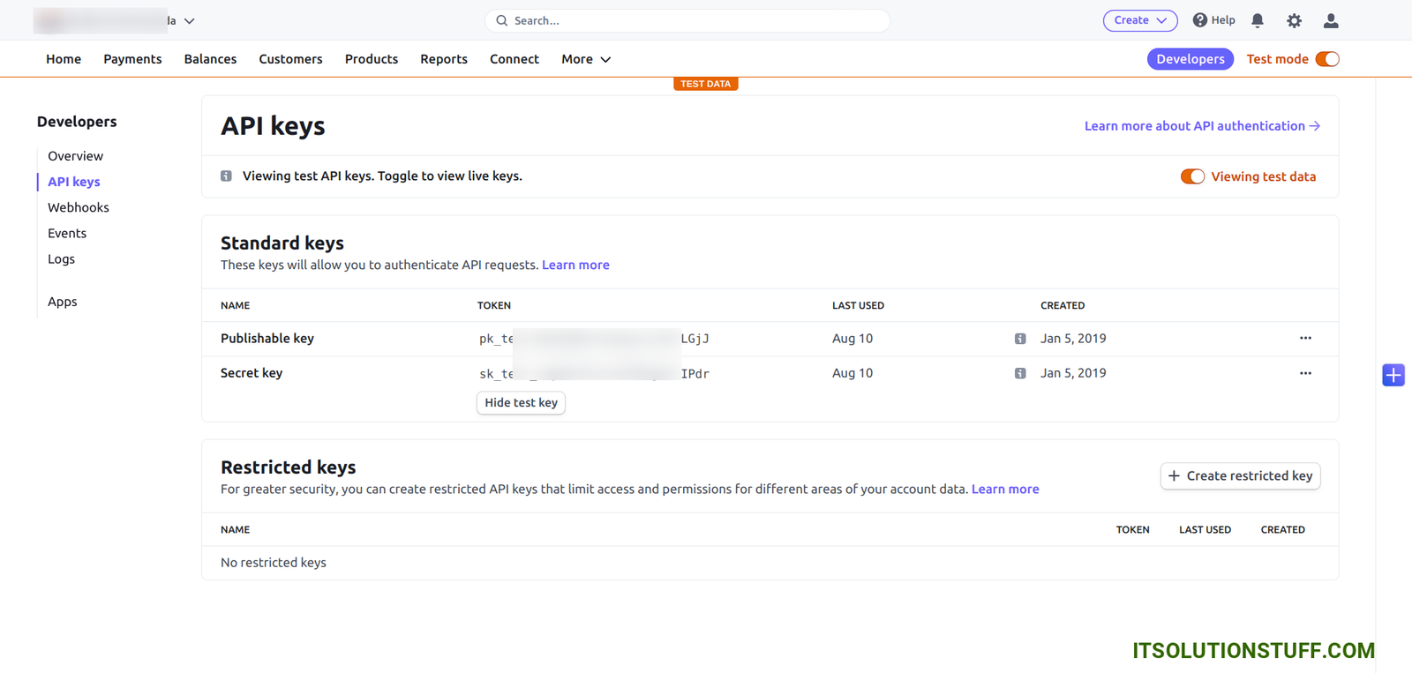
Task: Open the settings gear icon
Action: click(x=1294, y=20)
